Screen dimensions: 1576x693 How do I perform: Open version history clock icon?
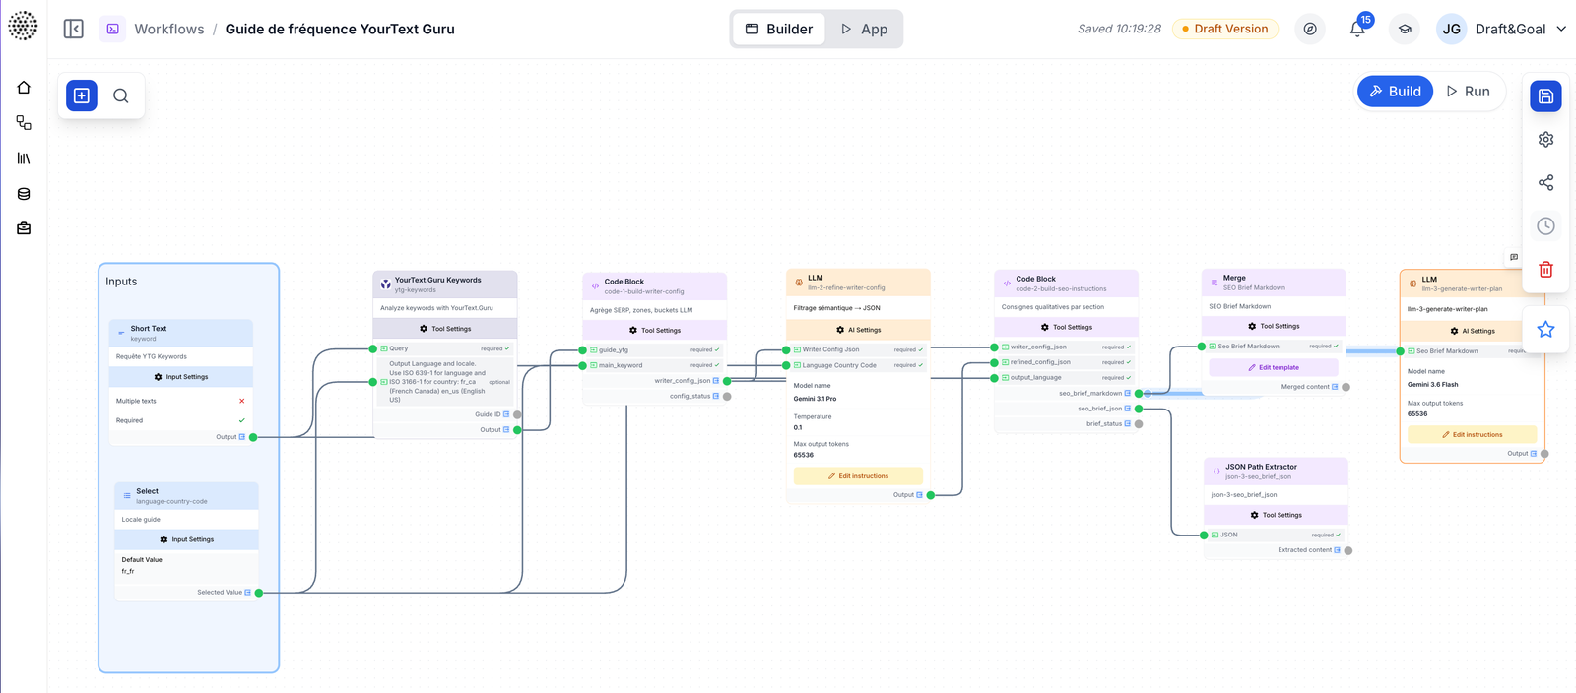1545,226
